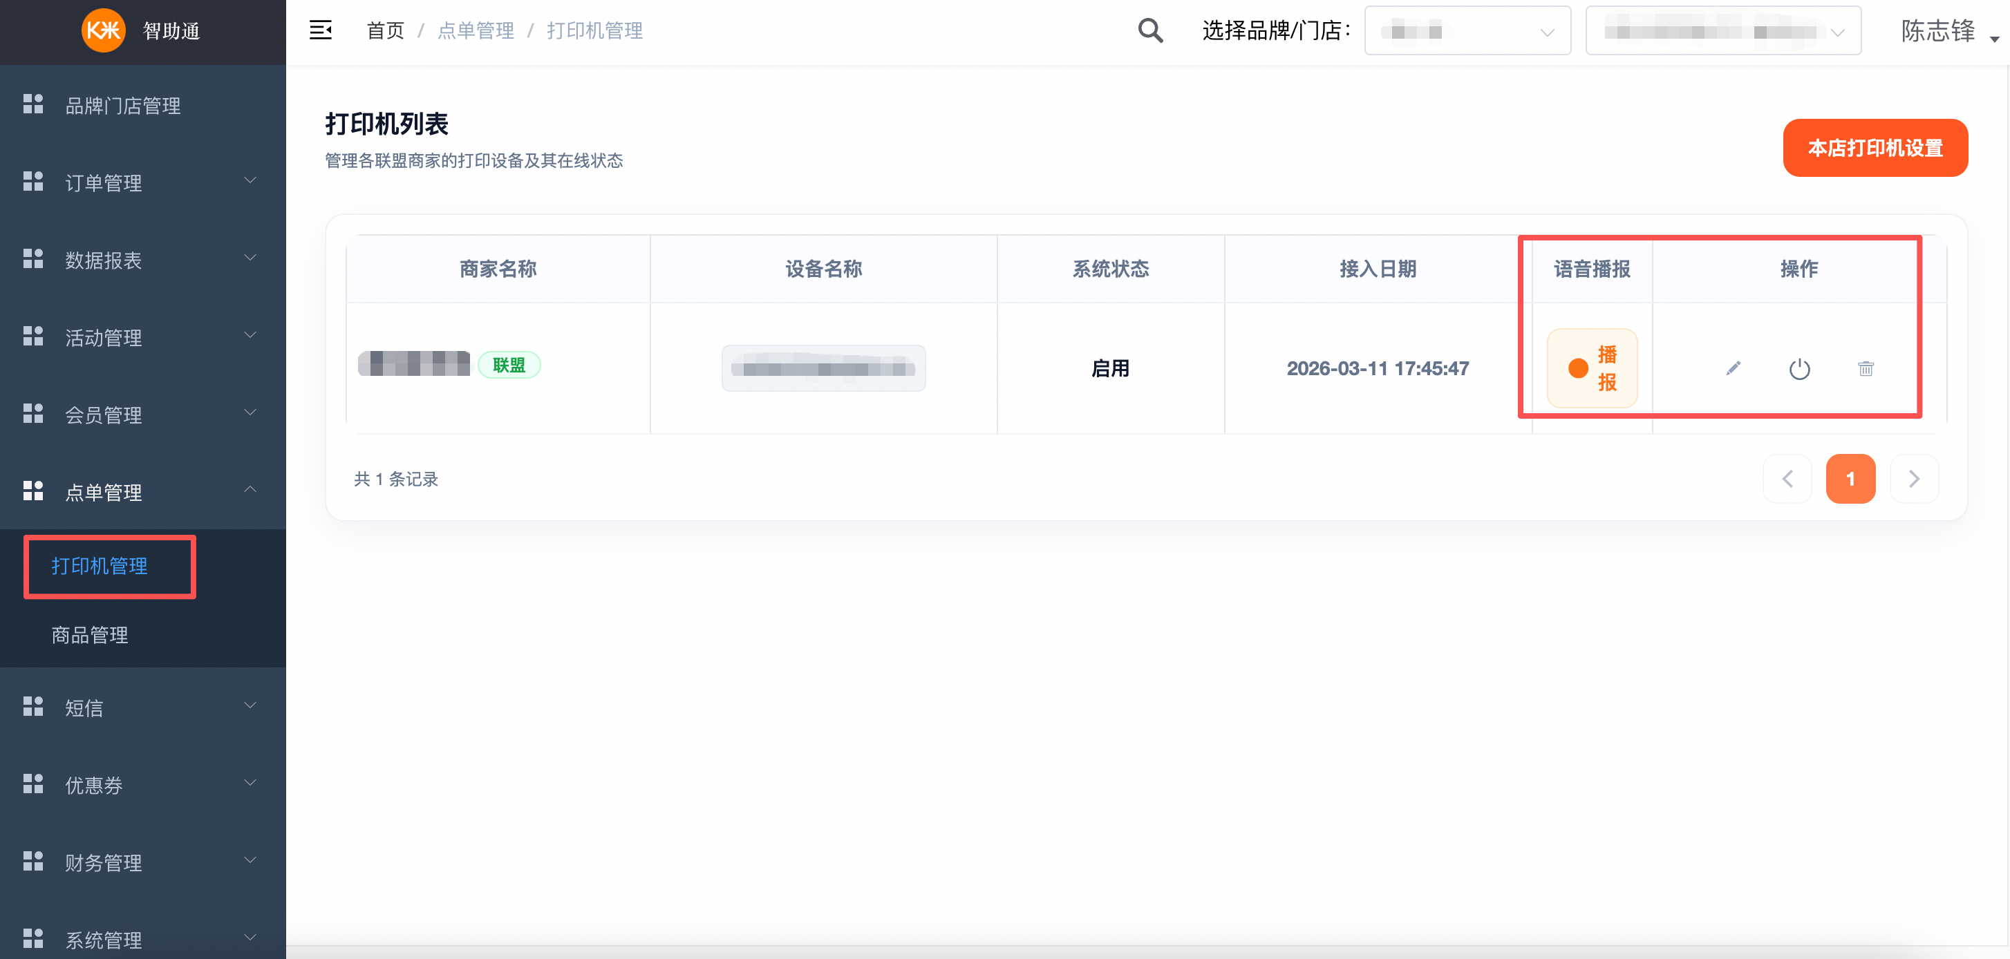Click the 打印机列表 page heading
The image size is (2010, 959).
coord(386,124)
